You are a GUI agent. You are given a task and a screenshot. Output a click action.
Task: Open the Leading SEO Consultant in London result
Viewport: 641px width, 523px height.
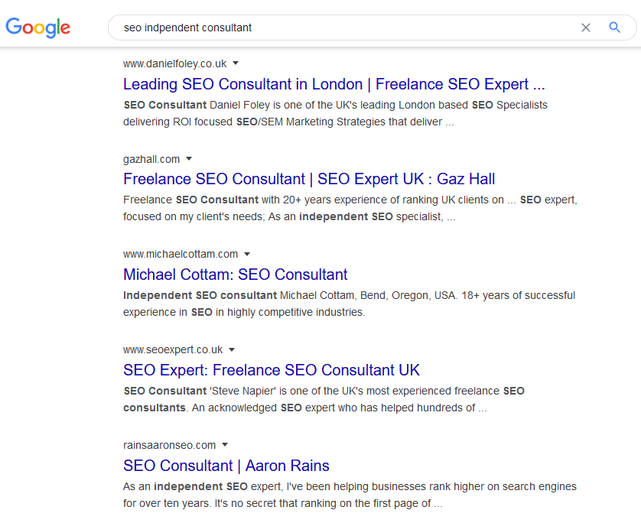click(x=334, y=84)
